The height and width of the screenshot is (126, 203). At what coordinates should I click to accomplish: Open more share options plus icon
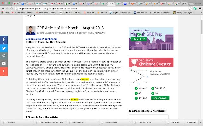4,72
